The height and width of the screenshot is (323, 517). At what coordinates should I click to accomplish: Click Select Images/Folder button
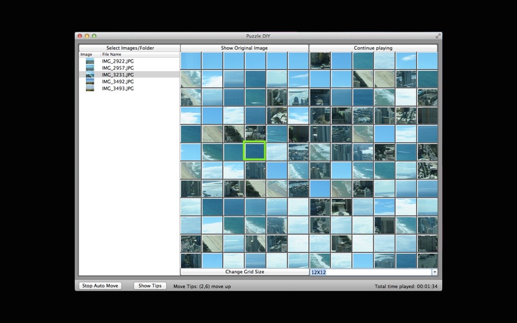130,48
